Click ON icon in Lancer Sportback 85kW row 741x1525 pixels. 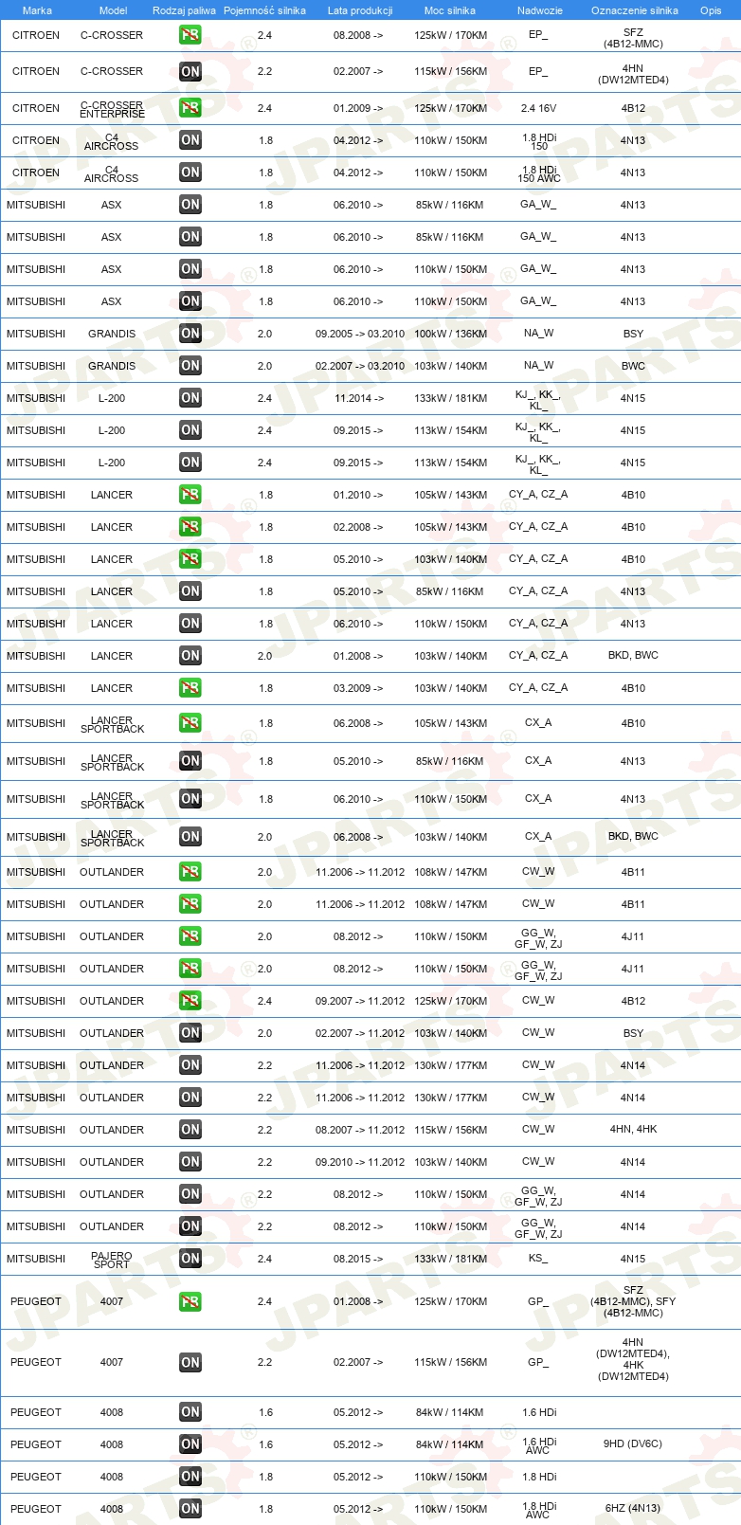190,761
